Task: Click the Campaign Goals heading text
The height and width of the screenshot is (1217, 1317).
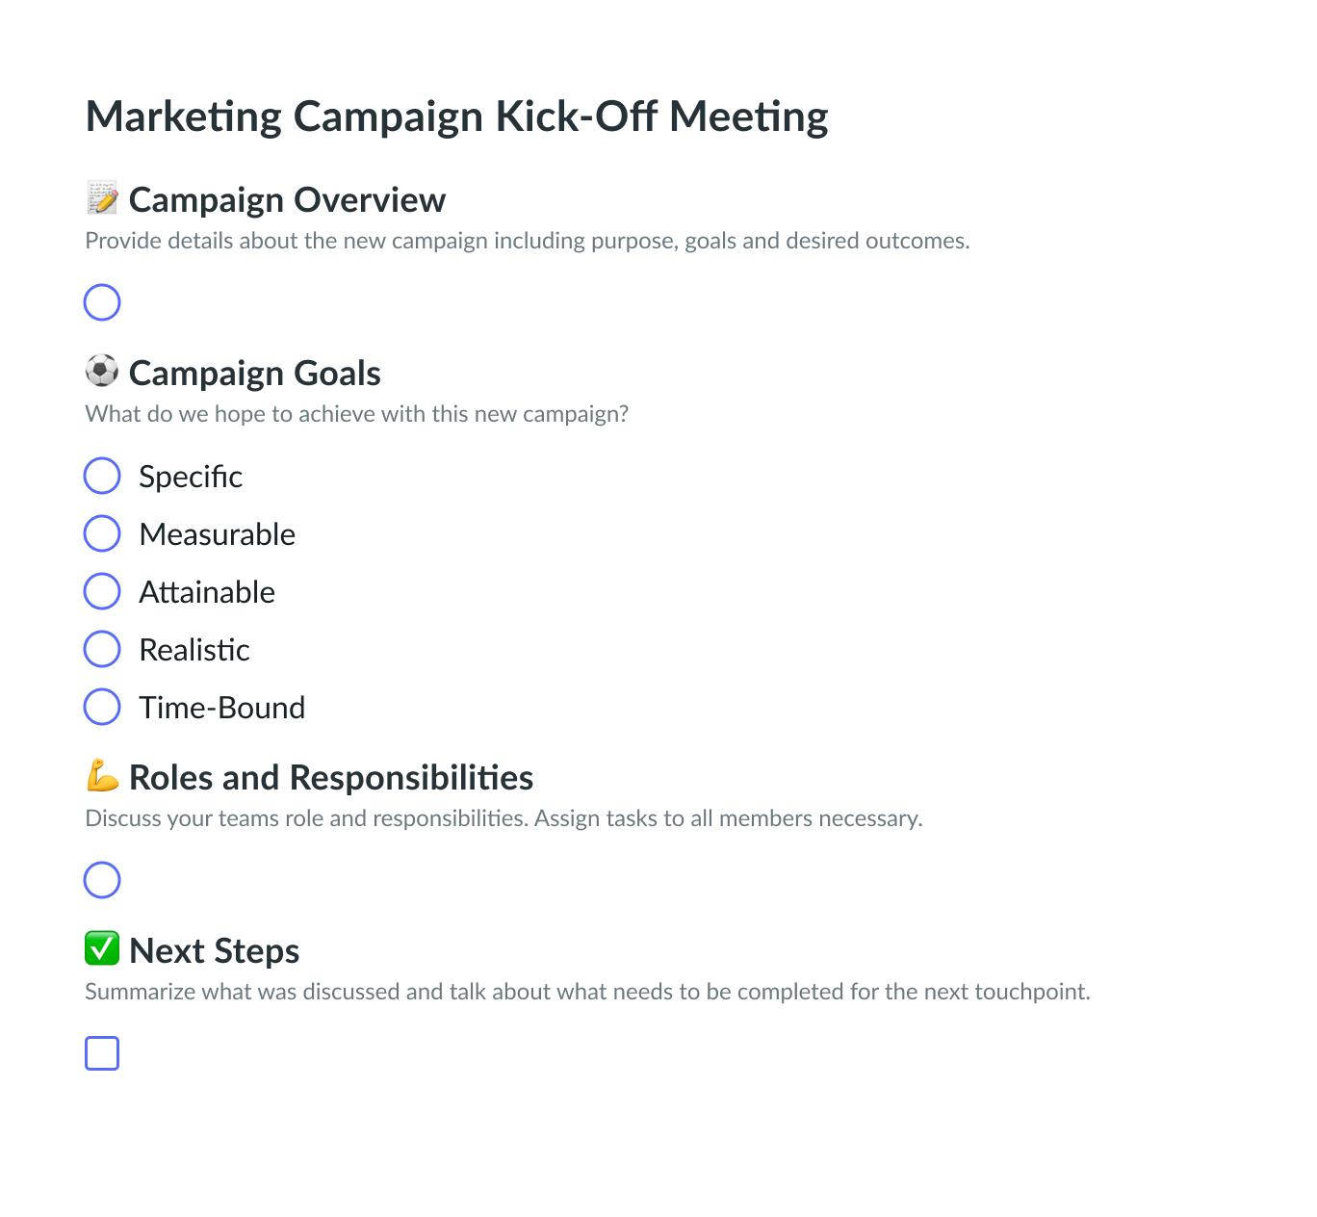Action: point(255,374)
